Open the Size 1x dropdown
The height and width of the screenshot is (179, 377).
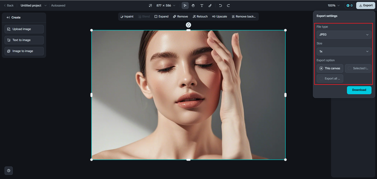(344, 51)
